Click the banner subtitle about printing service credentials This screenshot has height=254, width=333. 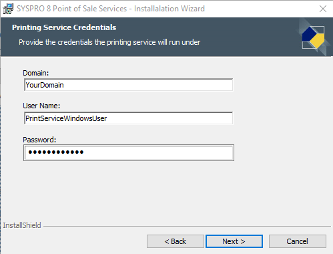tap(109, 42)
